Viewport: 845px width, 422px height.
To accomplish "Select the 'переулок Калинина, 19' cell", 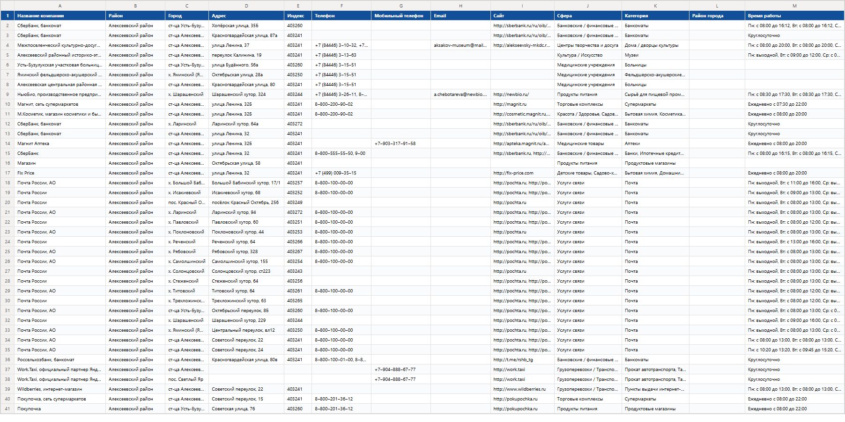I will click(246, 55).
